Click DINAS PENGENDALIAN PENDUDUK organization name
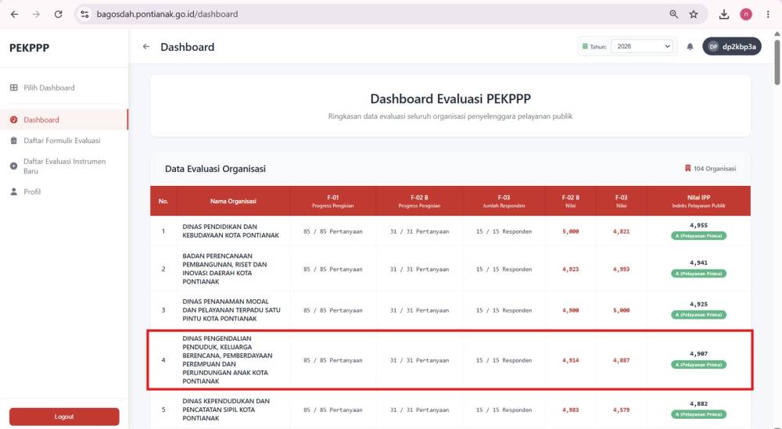Image resolution: width=782 pixels, height=429 pixels. (227, 359)
